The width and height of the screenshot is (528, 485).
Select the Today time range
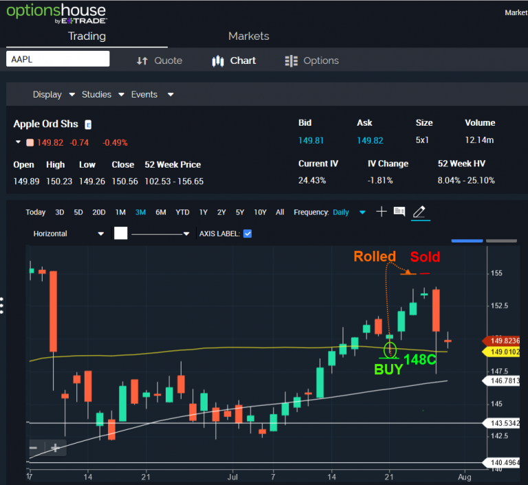coord(36,212)
